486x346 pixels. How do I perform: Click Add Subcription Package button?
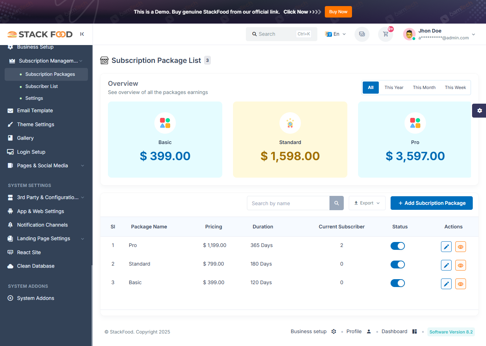click(431, 203)
